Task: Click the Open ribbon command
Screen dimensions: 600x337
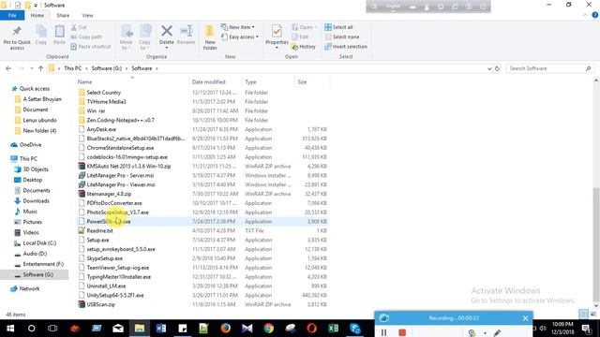Action: [x=304, y=27]
